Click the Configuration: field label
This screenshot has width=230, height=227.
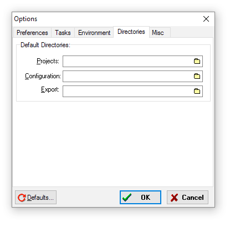43,76
